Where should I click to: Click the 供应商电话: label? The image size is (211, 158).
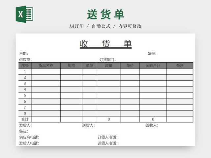click(x=29, y=137)
